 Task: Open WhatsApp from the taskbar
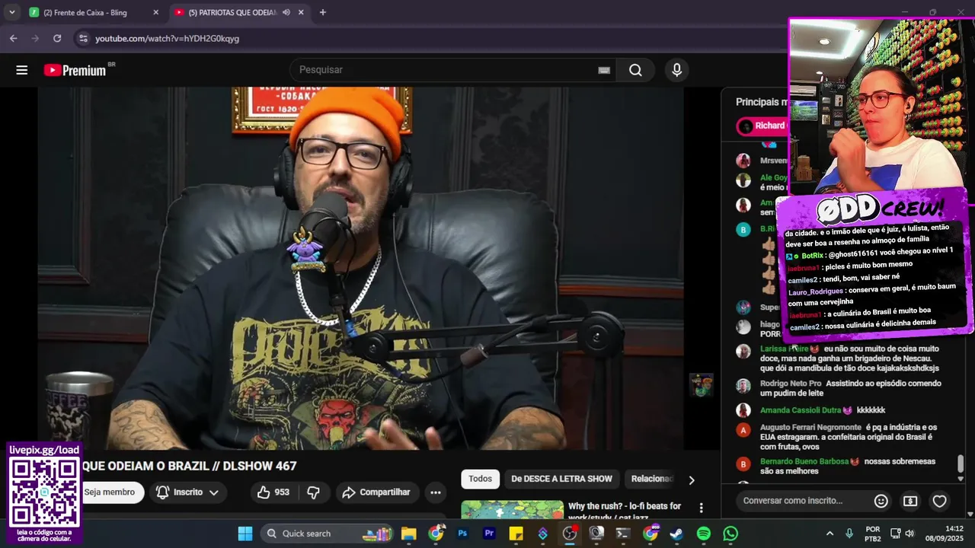(x=730, y=534)
